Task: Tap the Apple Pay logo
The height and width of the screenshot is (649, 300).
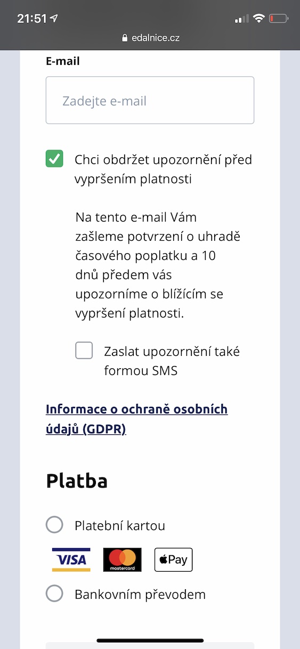Action: pyautogui.click(x=173, y=559)
